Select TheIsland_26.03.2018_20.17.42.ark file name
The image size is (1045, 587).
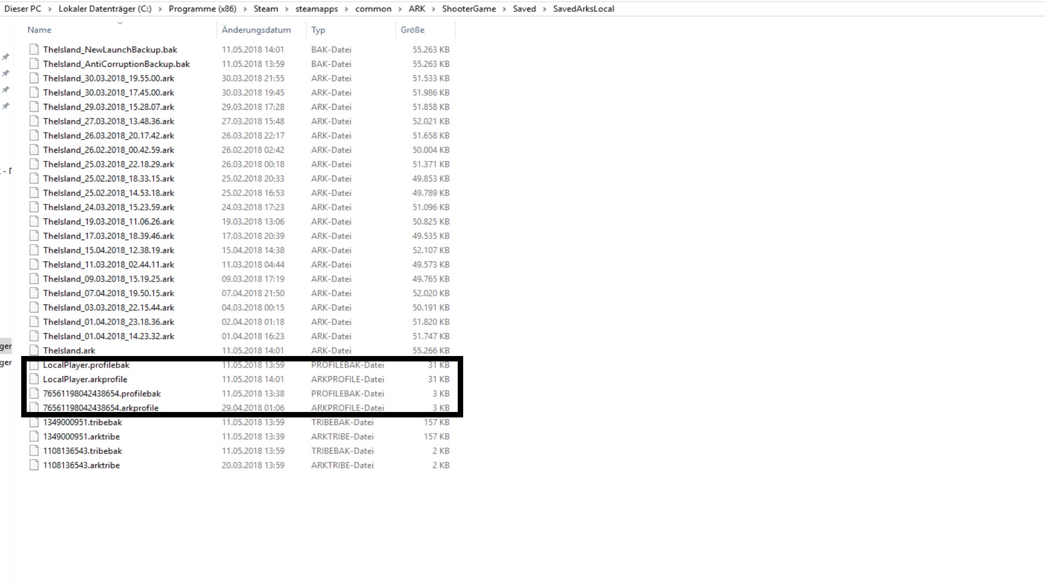click(x=109, y=135)
